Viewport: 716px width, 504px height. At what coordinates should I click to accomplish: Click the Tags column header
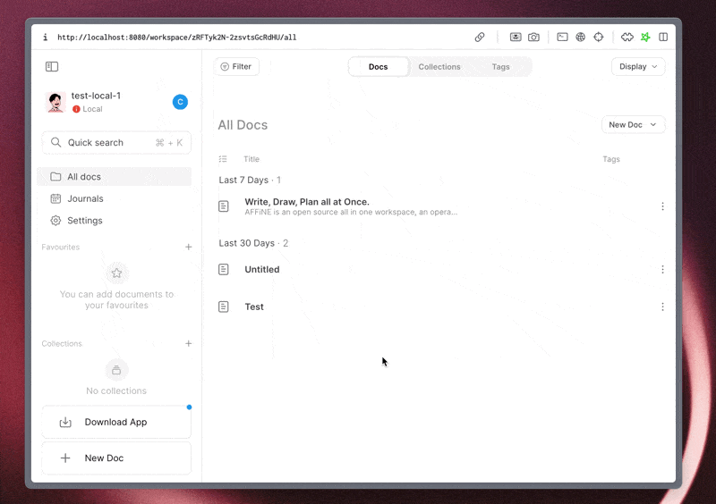[x=611, y=159]
